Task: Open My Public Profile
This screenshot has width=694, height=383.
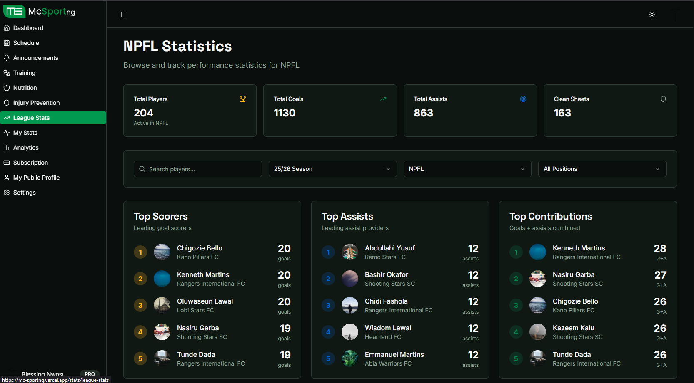Action: pyautogui.click(x=36, y=178)
